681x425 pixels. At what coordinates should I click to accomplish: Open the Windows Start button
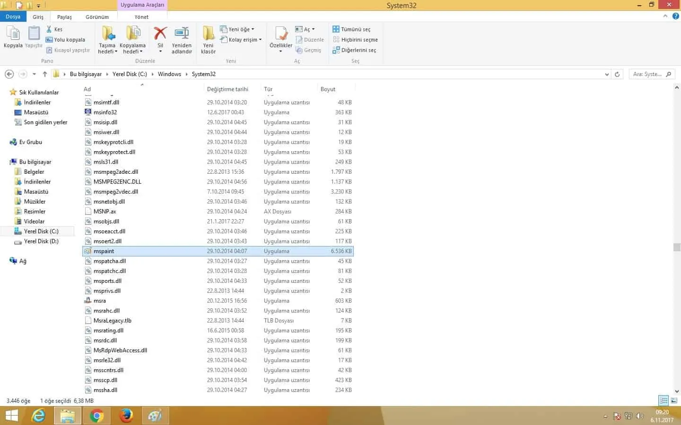pos(11,416)
